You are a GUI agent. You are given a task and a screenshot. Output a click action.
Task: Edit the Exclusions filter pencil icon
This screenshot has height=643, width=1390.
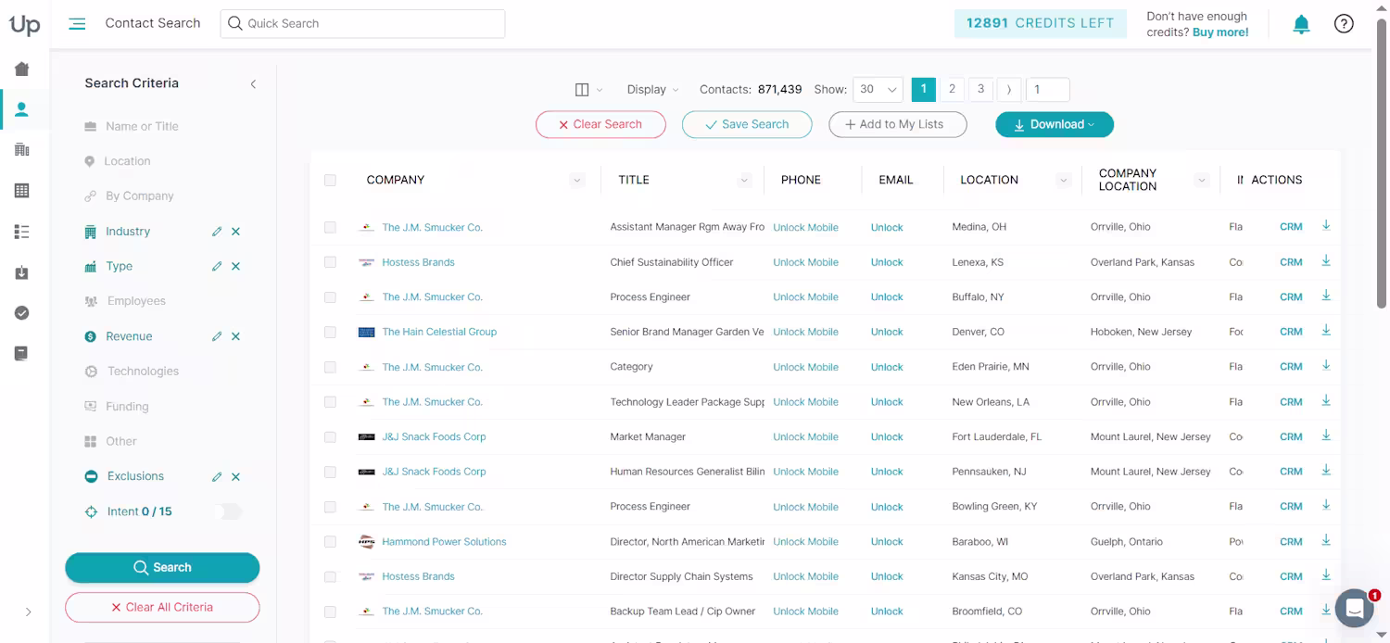coord(217,477)
